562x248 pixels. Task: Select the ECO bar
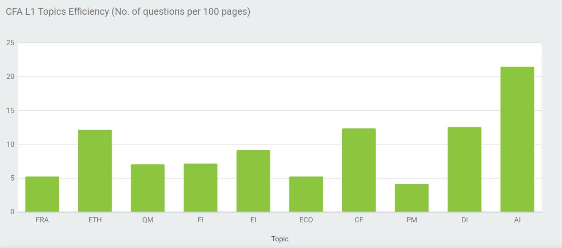[306, 194]
